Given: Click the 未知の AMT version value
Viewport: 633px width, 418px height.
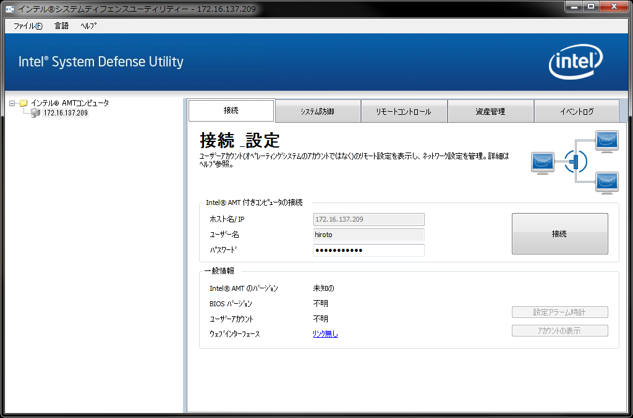Looking at the screenshot, I should tap(324, 288).
